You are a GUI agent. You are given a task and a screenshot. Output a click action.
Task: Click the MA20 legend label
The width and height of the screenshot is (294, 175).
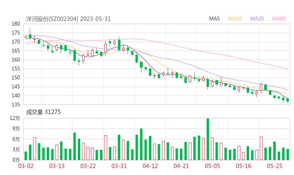pyautogui.click(x=257, y=19)
